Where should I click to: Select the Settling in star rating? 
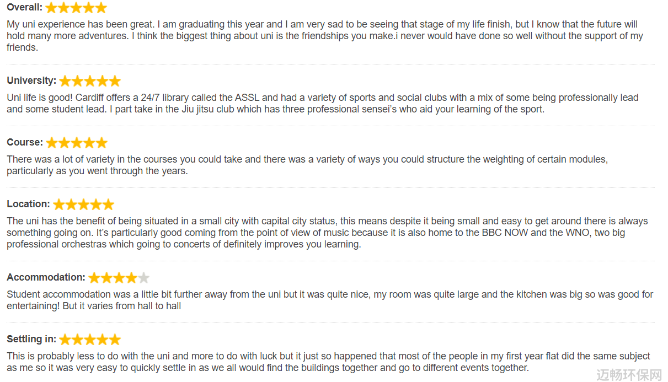pos(90,340)
